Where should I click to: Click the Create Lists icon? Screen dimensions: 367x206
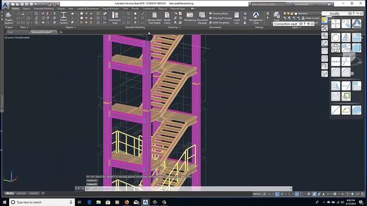click(237, 18)
